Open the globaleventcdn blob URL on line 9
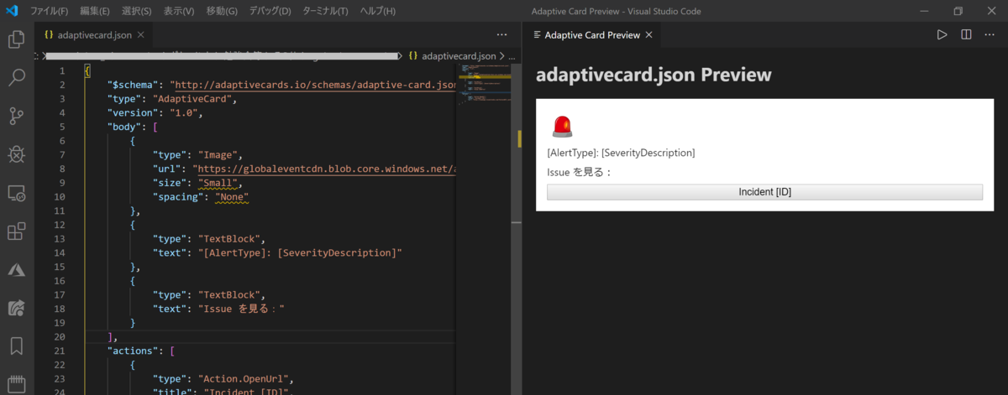This screenshot has height=395, width=1008. (328, 169)
